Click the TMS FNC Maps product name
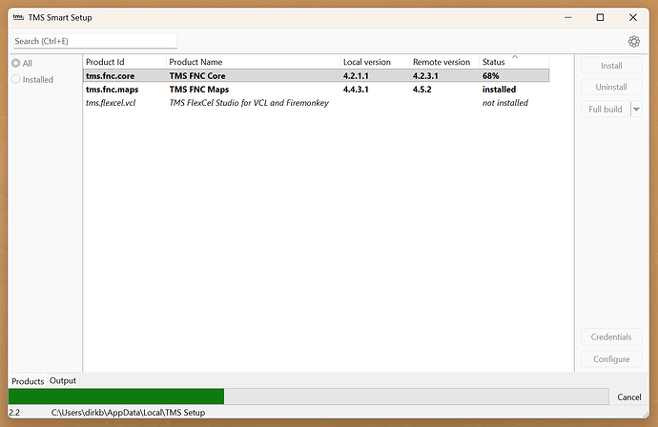Screen dimensions: 658x427 [x=199, y=90]
